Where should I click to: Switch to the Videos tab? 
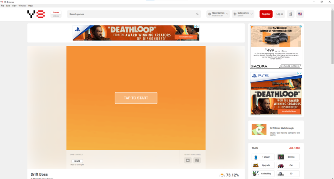coord(56,16)
